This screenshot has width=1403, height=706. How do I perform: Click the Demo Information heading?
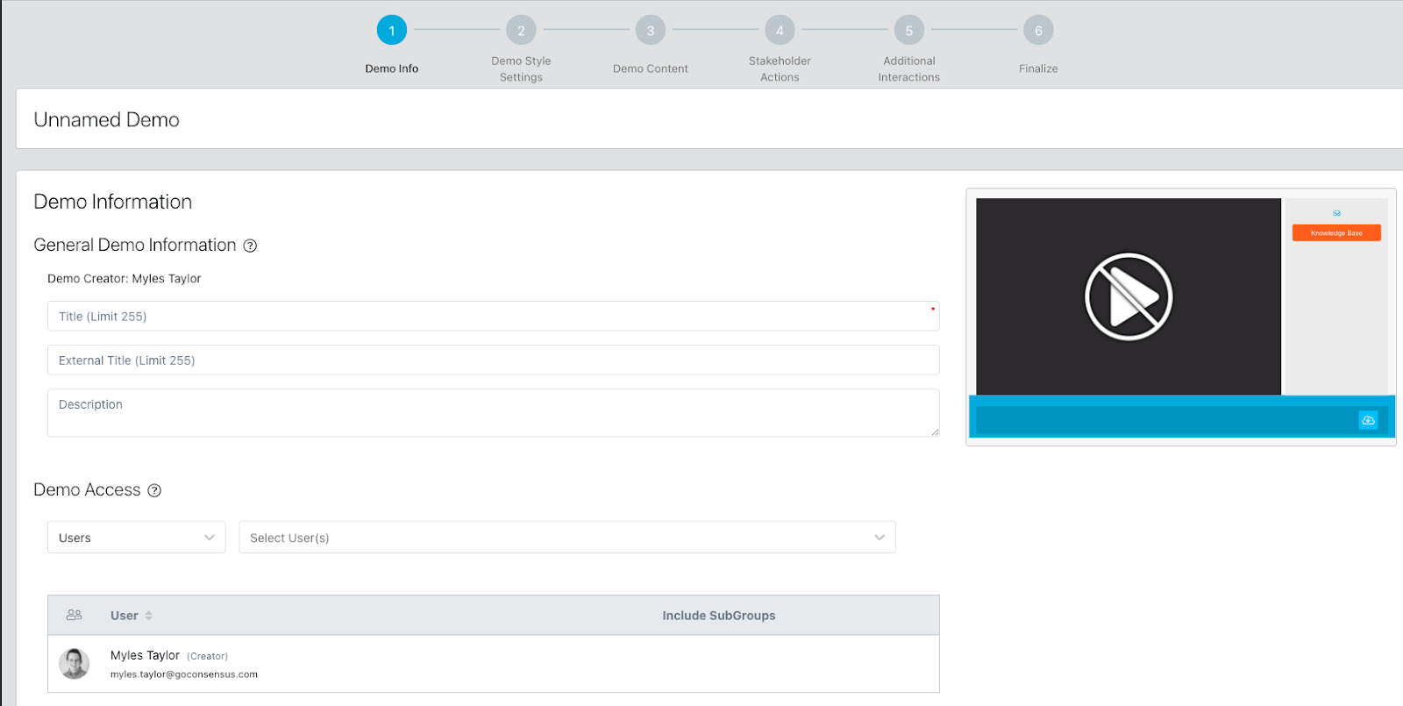112,202
